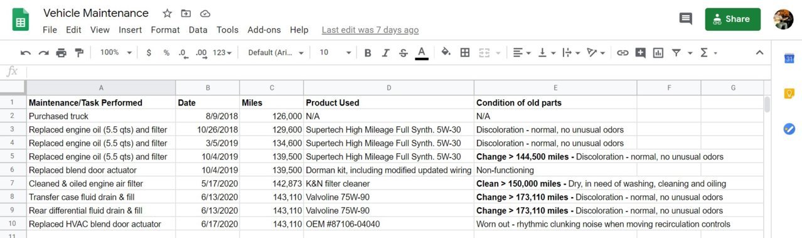Open the comment history icon
The image size is (802, 238).
685,19
